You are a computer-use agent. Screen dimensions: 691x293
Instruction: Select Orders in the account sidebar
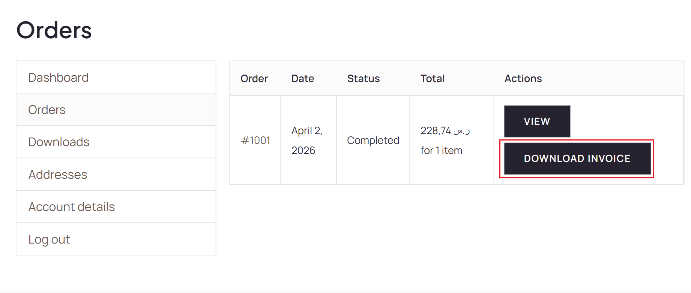pyautogui.click(x=47, y=110)
